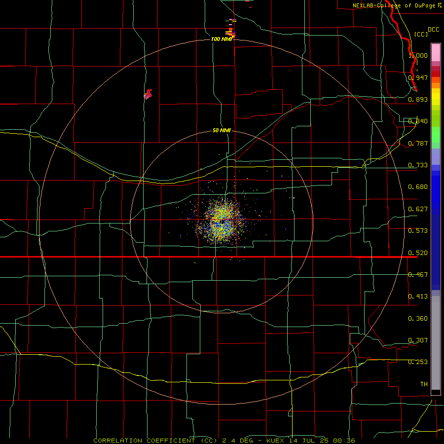The width and height of the screenshot is (444, 444).
Task: Click the DCC label above the color scale
Action: point(433,30)
